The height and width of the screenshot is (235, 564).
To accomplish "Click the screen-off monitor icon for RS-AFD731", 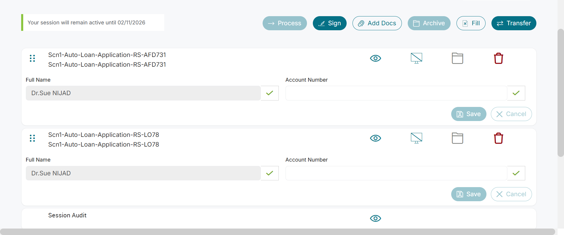I will coord(416,58).
